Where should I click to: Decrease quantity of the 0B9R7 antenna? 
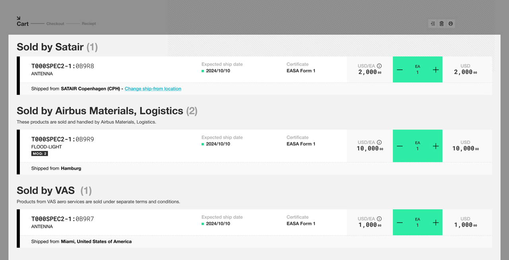click(x=400, y=223)
